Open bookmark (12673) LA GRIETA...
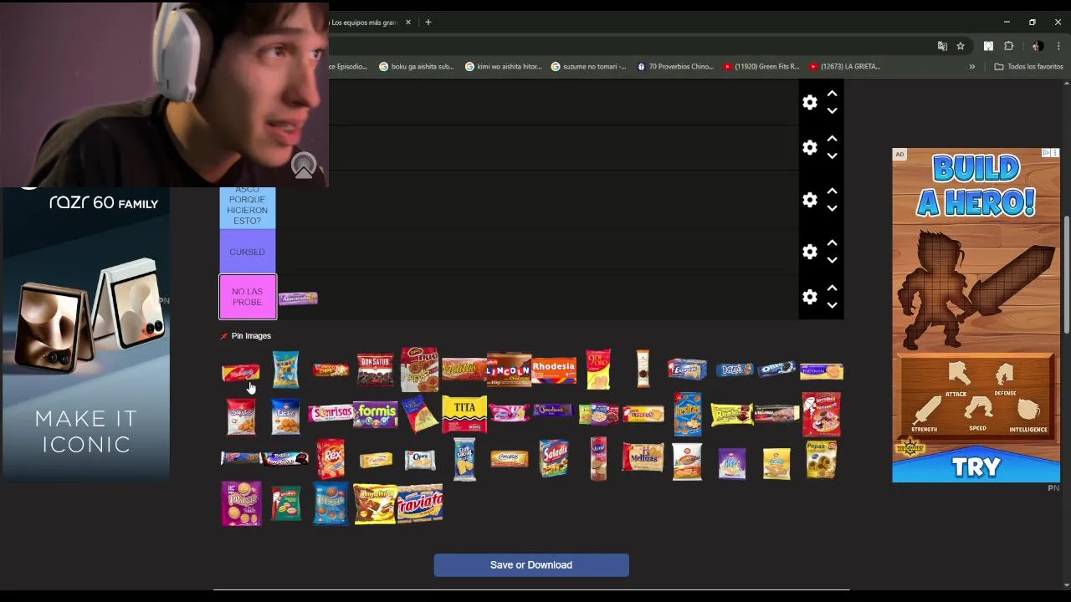This screenshot has width=1071, height=602. tap(845, 67)
